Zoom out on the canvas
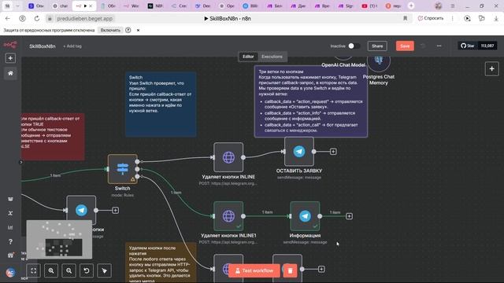The height and width of the screenshot is (283, 504). tap(69, 270)
